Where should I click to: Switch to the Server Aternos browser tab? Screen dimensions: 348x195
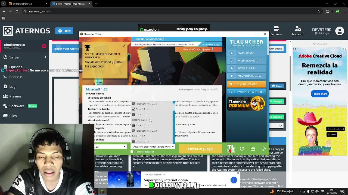pyautogui.click(x=71, y=4)
